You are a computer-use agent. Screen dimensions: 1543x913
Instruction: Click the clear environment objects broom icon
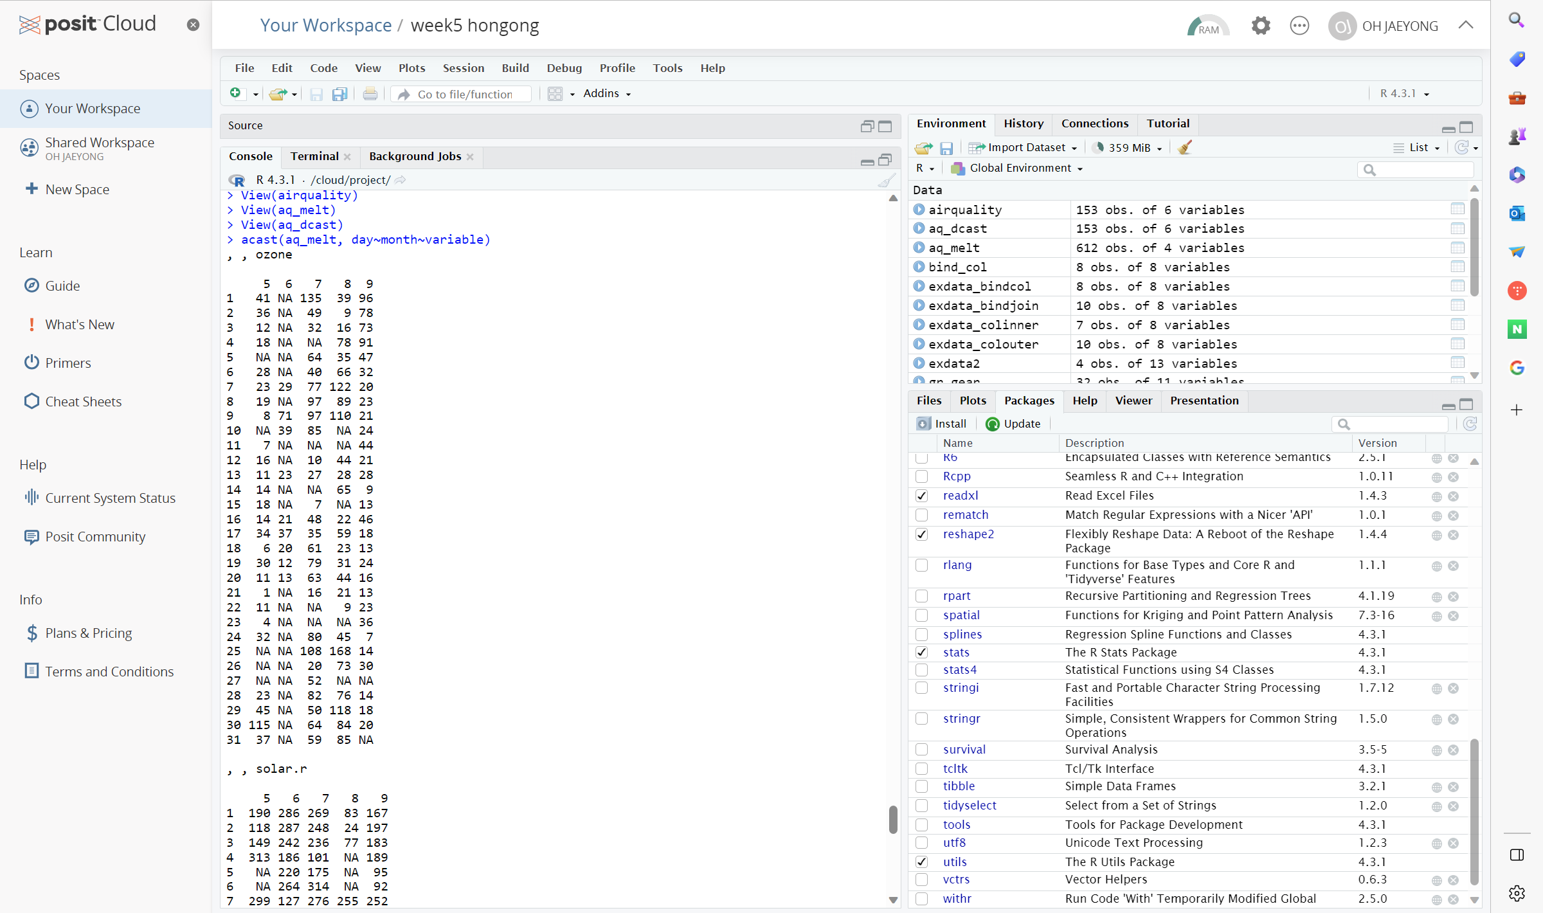pyautogui.click(x=1184, y=148)
